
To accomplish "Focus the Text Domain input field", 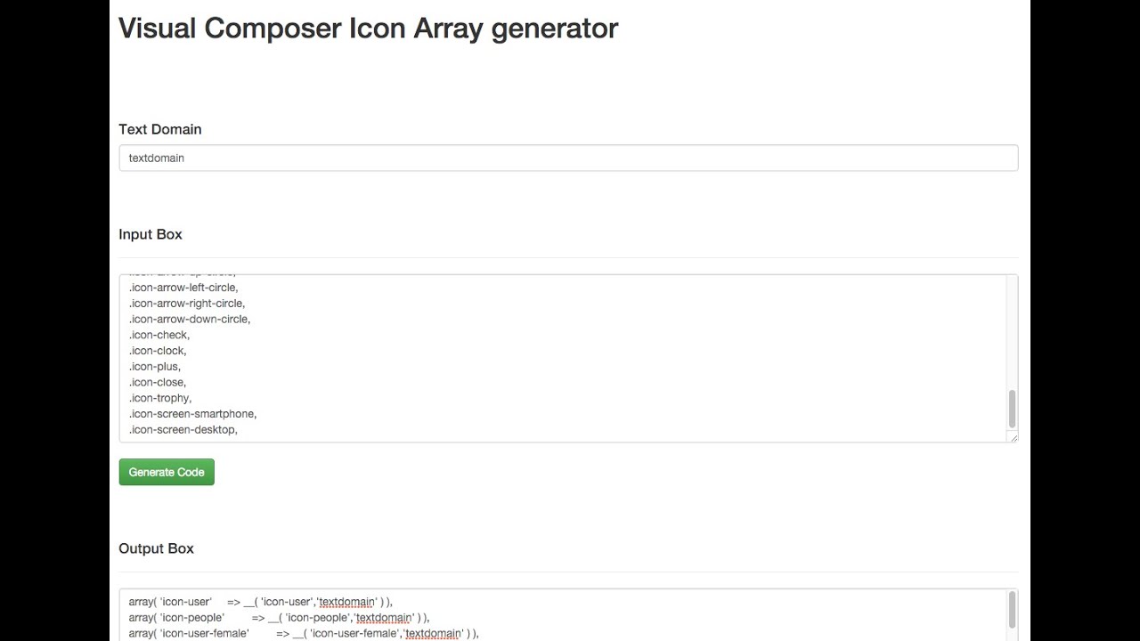I will pos(568,158).
